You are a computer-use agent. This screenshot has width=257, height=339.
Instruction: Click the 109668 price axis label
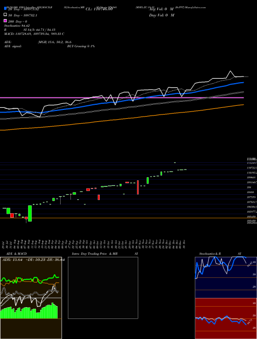click(251, 177)
